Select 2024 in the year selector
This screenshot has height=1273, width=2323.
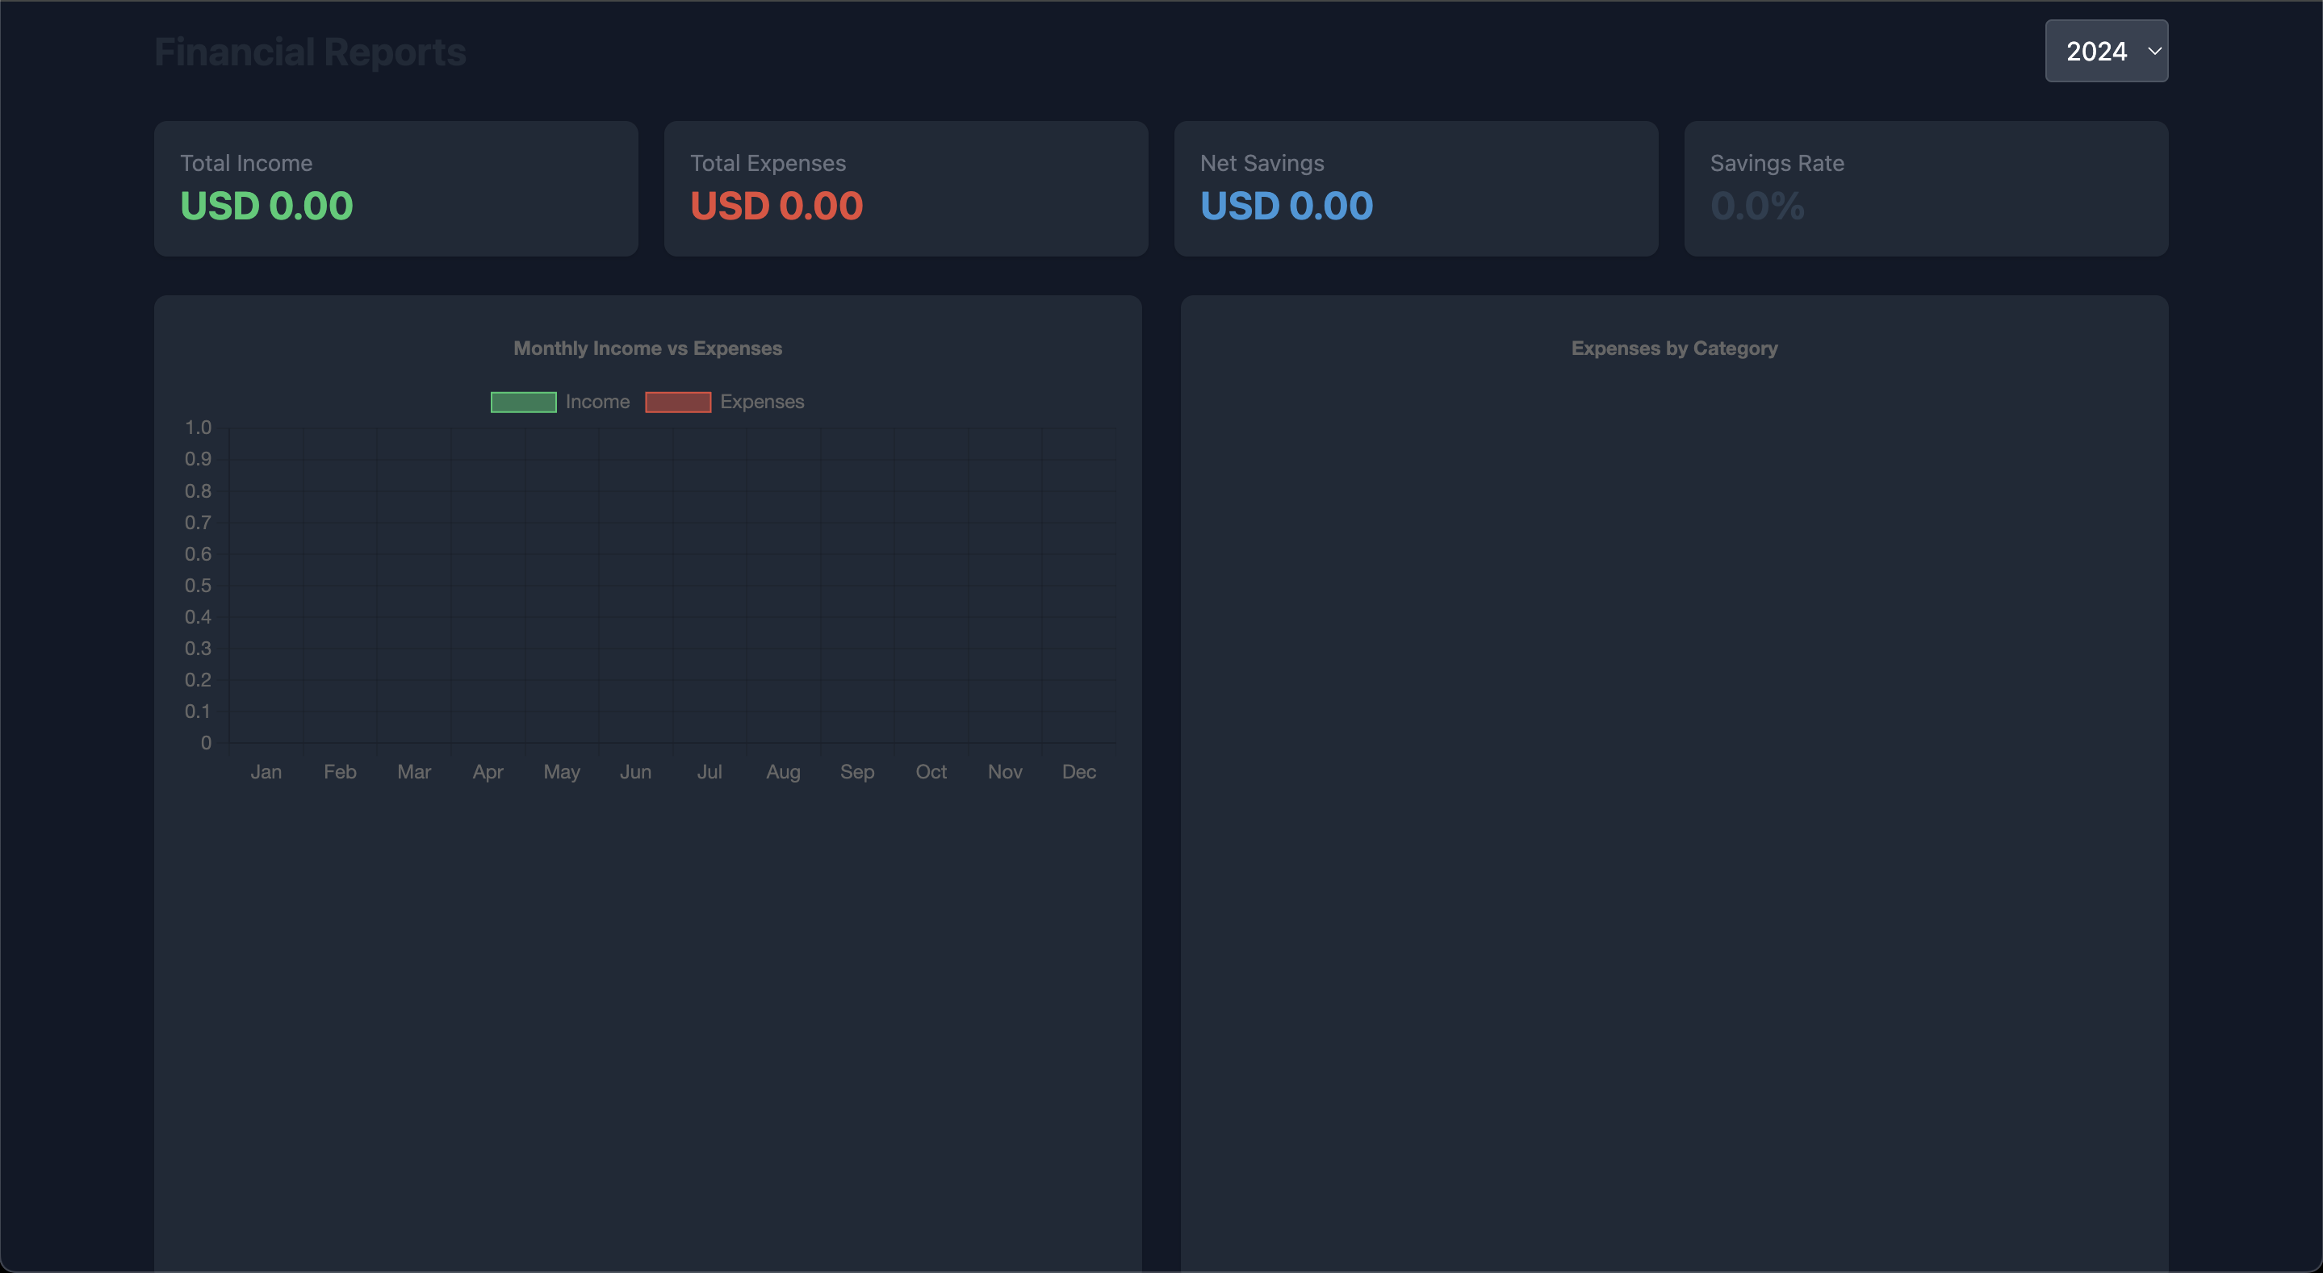(2095, 52)
